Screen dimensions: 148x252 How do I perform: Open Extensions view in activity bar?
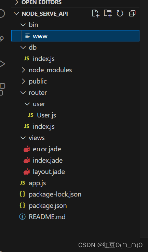point(2,89)
